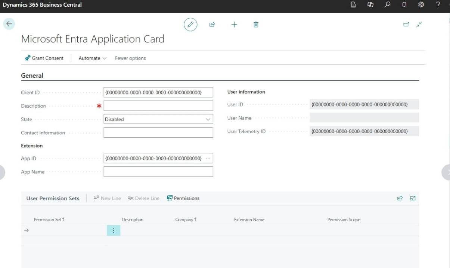Collapse the General section header
Viewport: 450px width, 268px height.
[x=32, y=76]
